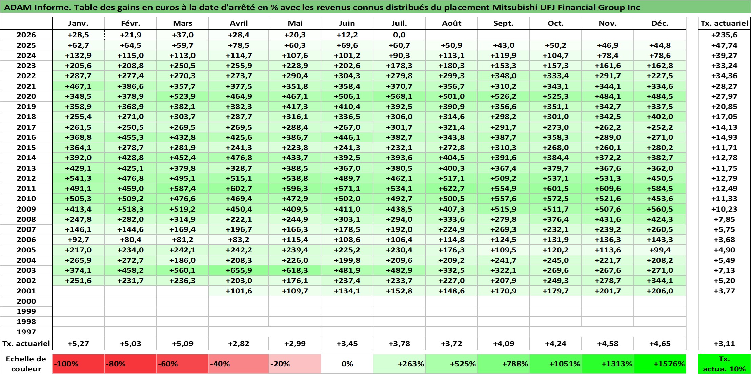This screenshot has height=374, width=751.
Task: Click the 'Déc.' column header
Action: point(660,23)
